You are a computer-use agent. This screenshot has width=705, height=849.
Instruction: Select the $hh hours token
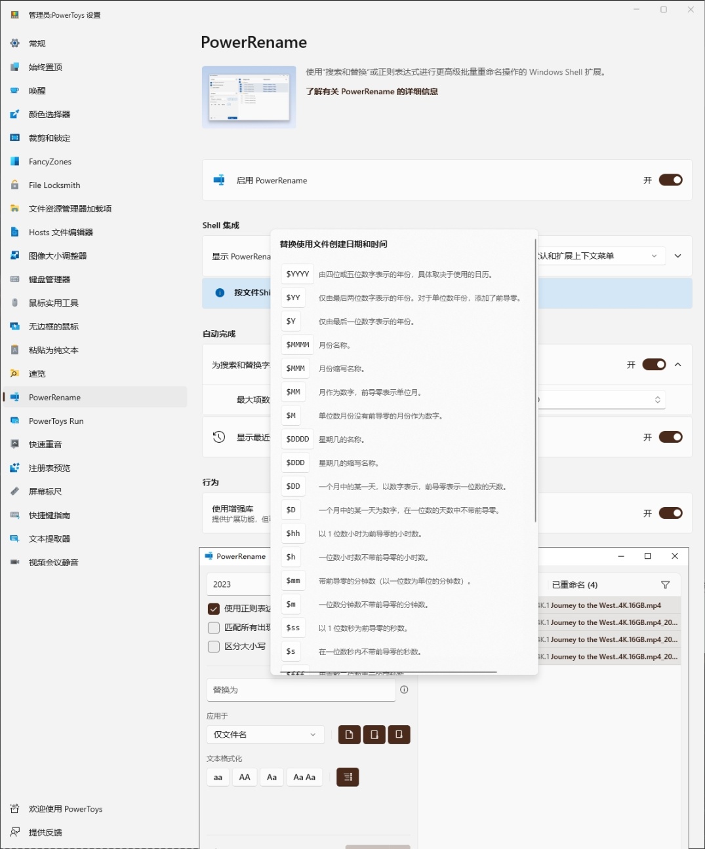[293, 533]
